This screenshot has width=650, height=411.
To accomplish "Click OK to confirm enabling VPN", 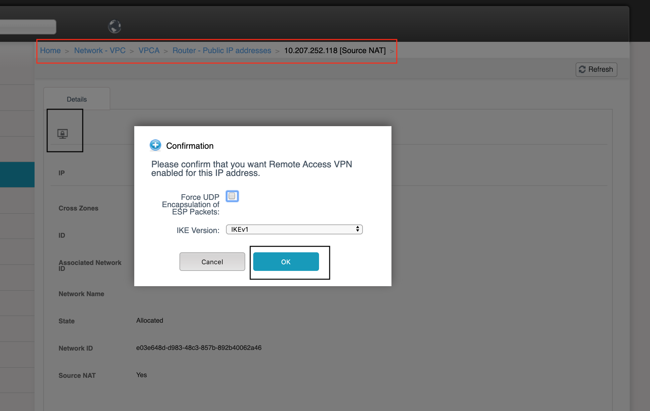I will (286, 262).
